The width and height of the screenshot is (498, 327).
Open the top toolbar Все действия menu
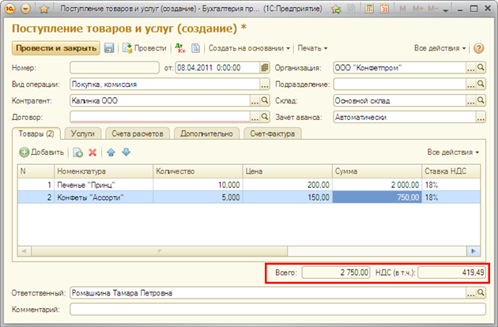[440, 48]
